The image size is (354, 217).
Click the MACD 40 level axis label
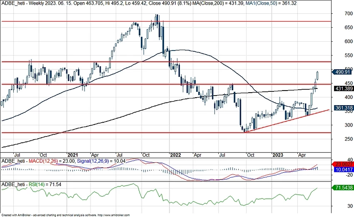(x=350, y=160)
